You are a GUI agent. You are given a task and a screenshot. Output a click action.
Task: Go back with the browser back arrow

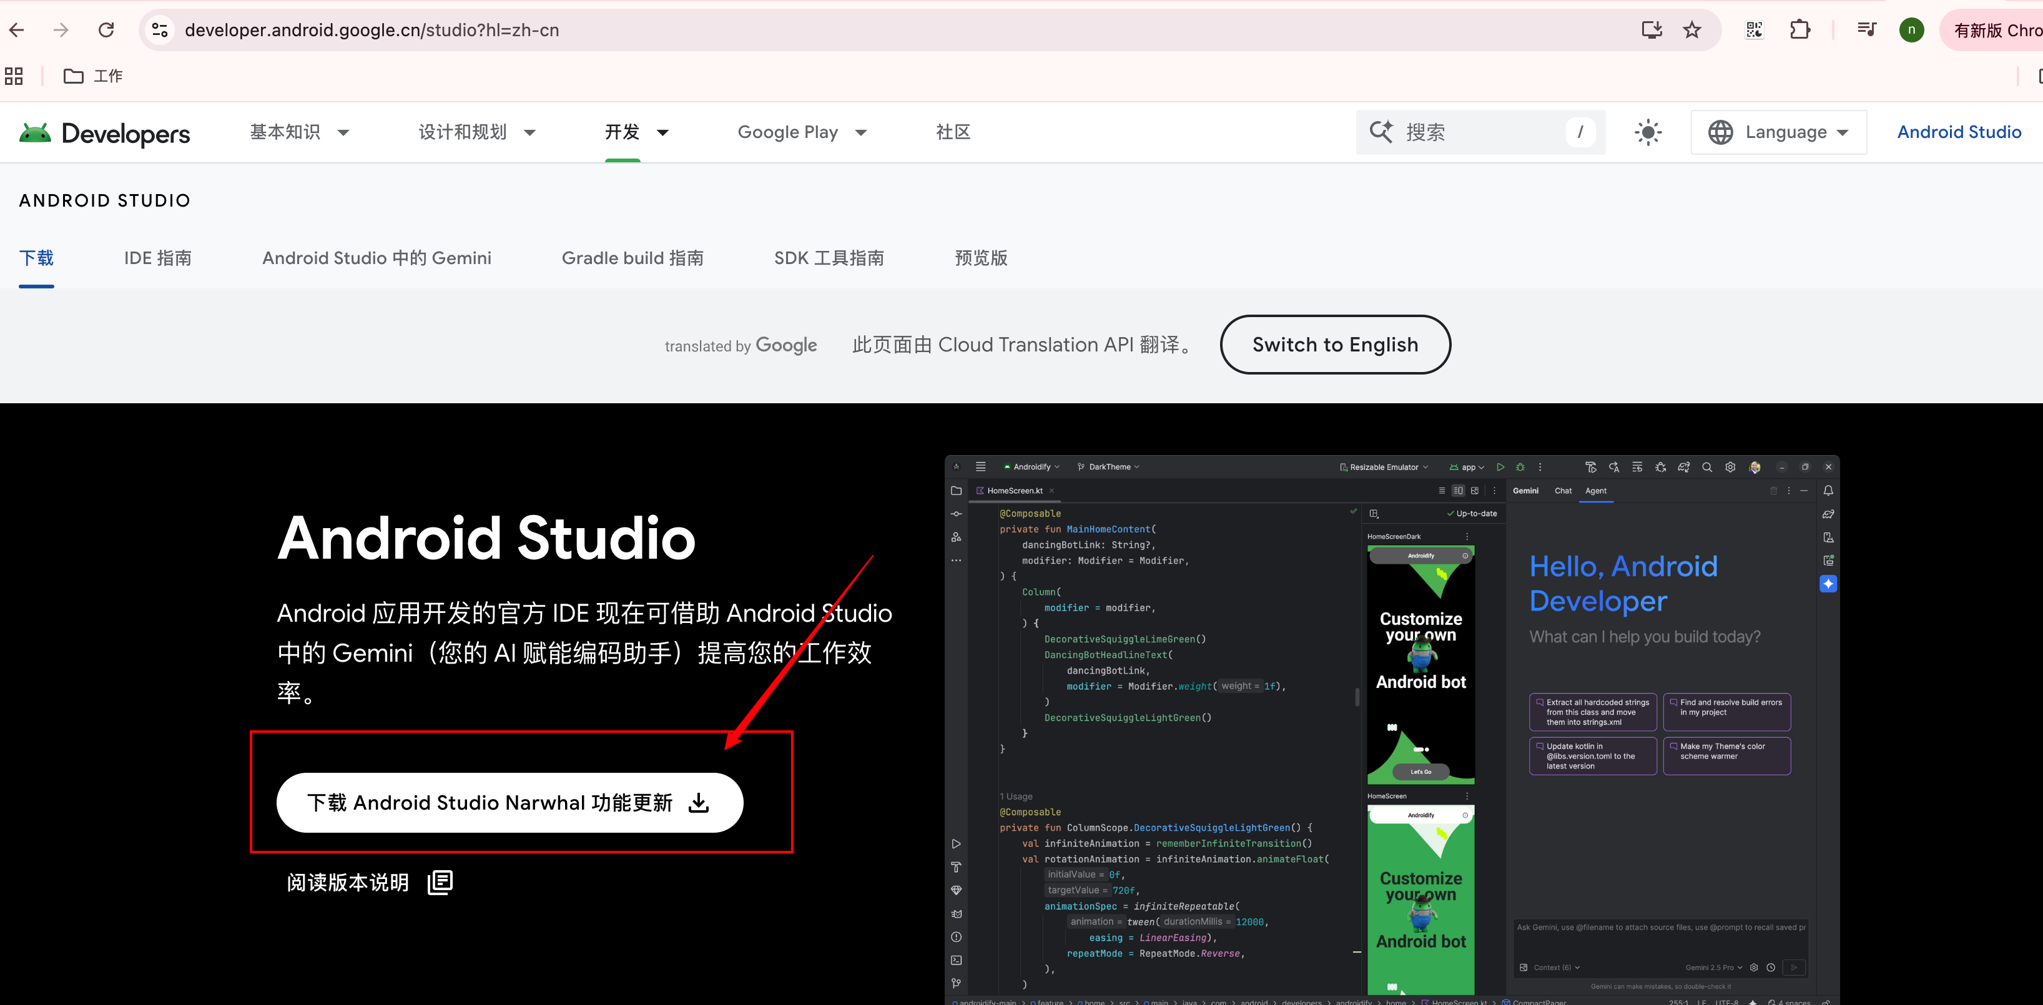[17, 30]
